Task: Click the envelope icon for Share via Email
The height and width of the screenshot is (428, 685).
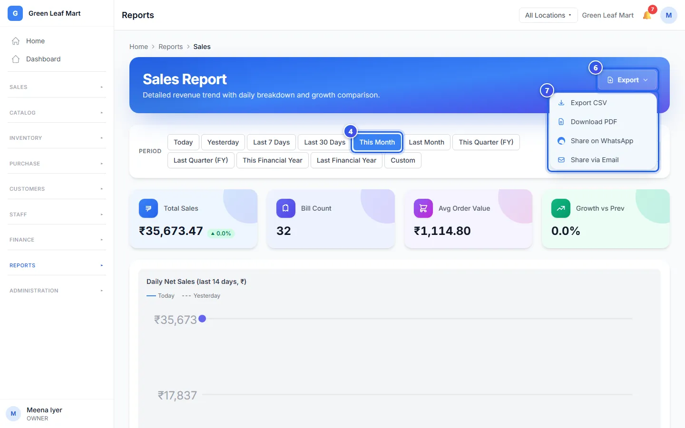Action: 561,160
